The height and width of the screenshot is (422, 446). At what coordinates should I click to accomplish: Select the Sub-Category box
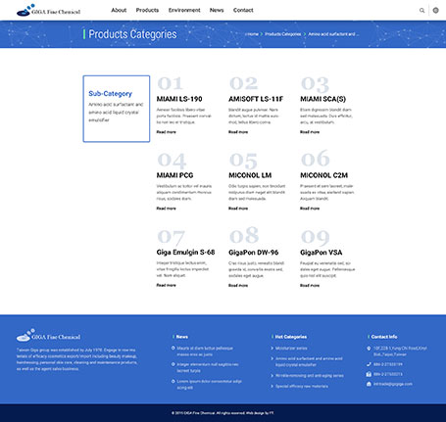coord(117,109)
